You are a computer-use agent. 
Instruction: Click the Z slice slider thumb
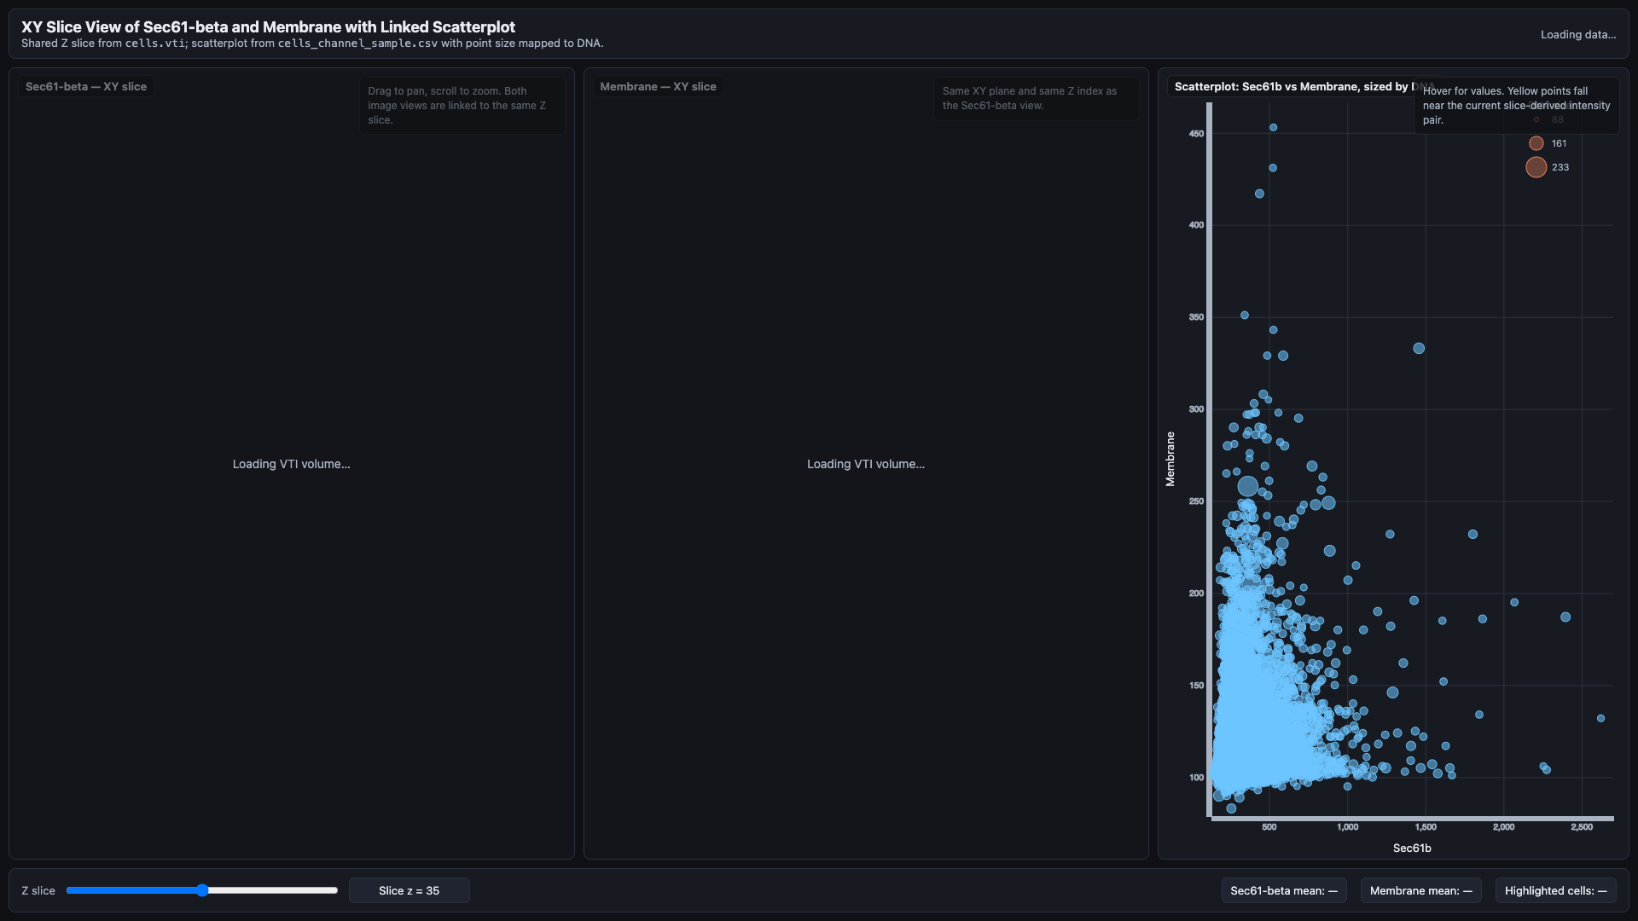pyautogui.click(x=202, y=890)
